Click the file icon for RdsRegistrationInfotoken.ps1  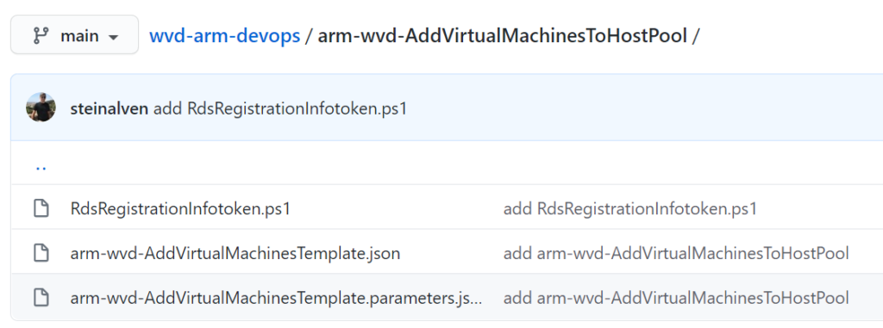41,208
